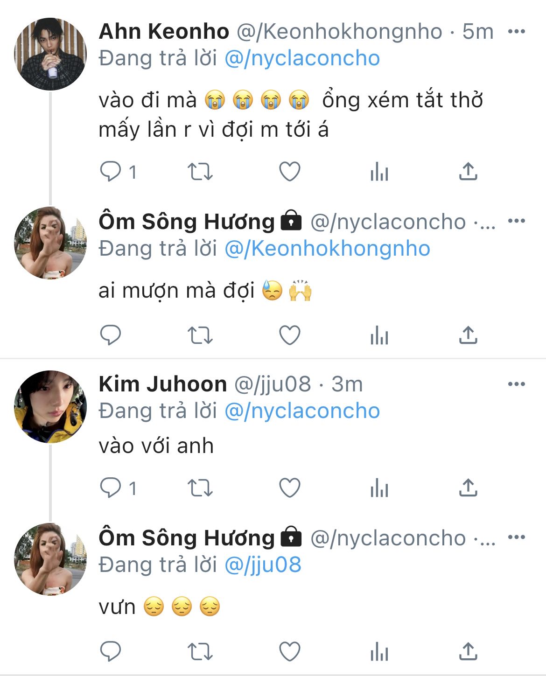This screenshot has height=676, width=546.
Task: Open Kim Juhoon's profile picture
Action: tap(50, 407)
